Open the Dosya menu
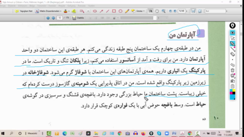Screen dimensions: 244x137 [3, 6]
